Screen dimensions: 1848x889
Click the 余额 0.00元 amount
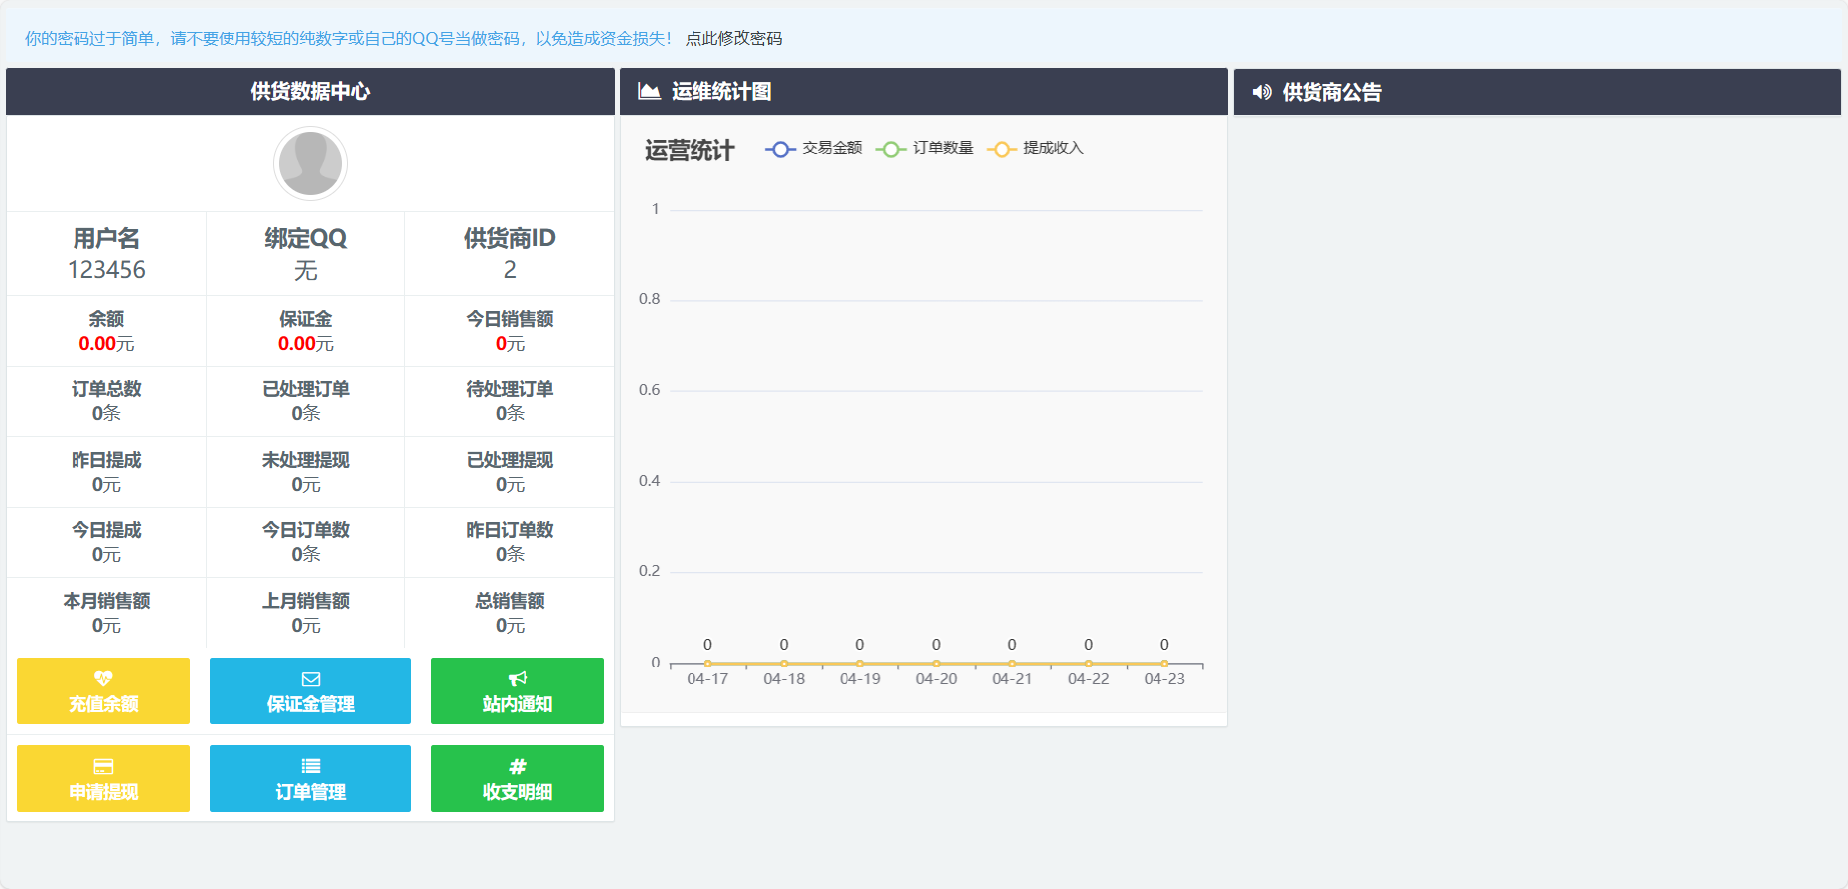[106, 344]
